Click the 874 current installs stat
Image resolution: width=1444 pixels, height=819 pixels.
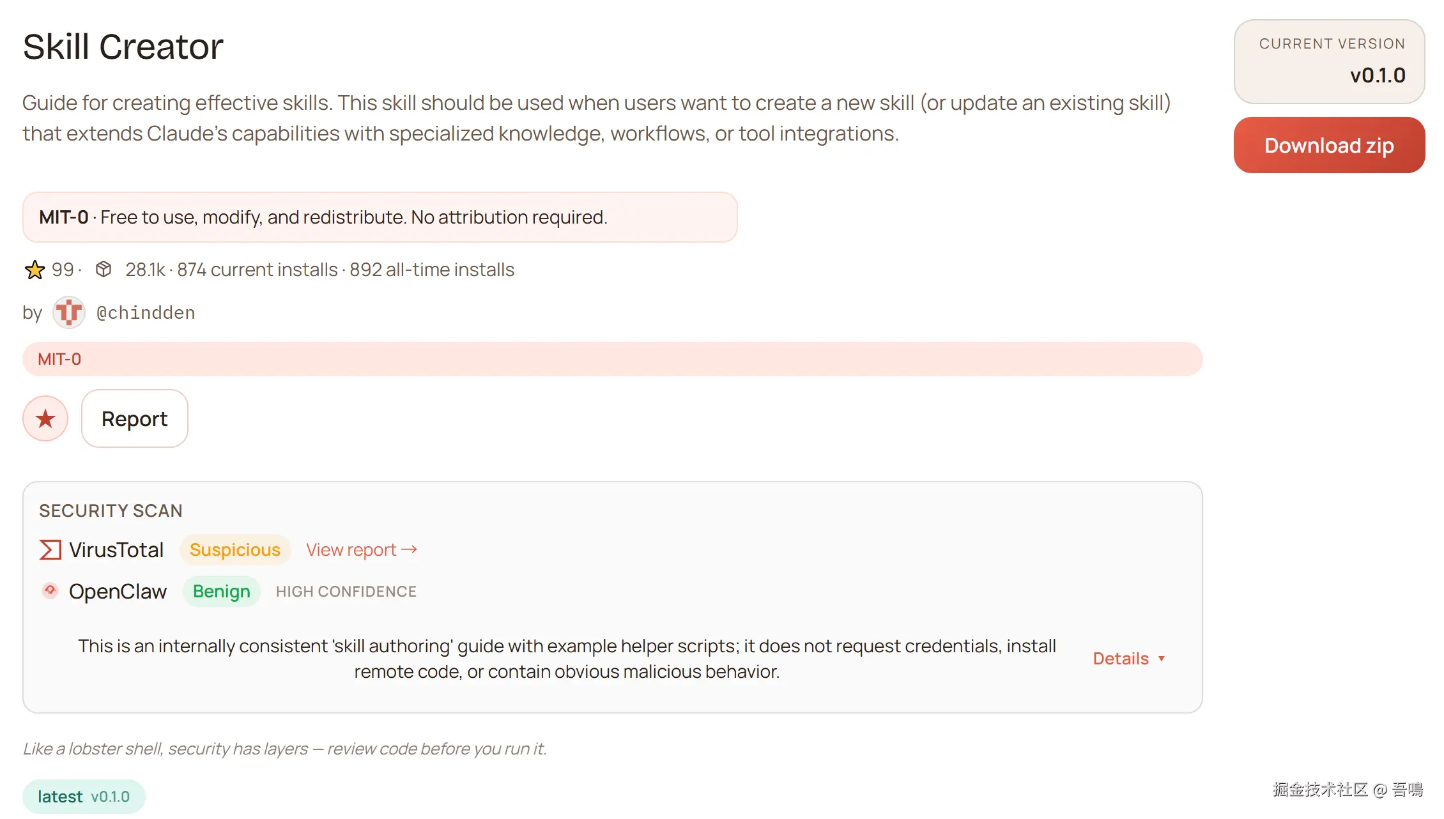[x=257, y=270]
